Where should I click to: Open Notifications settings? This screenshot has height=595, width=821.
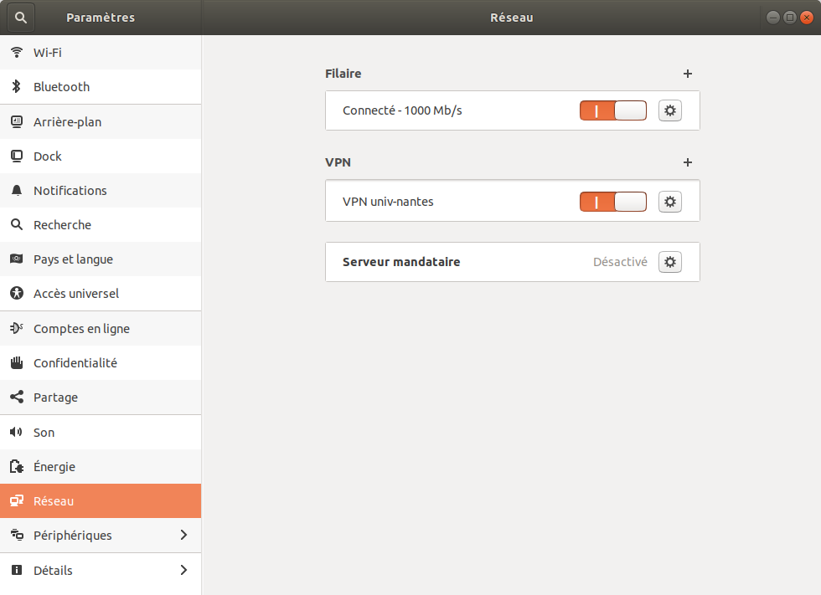click(15, 190)
